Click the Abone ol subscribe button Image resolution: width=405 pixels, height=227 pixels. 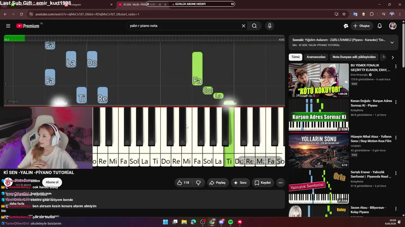click(x=52, y=182)
